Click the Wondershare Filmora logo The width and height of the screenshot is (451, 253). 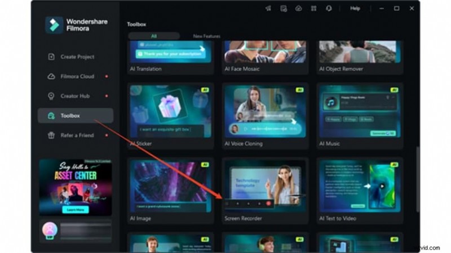[55, 25]
